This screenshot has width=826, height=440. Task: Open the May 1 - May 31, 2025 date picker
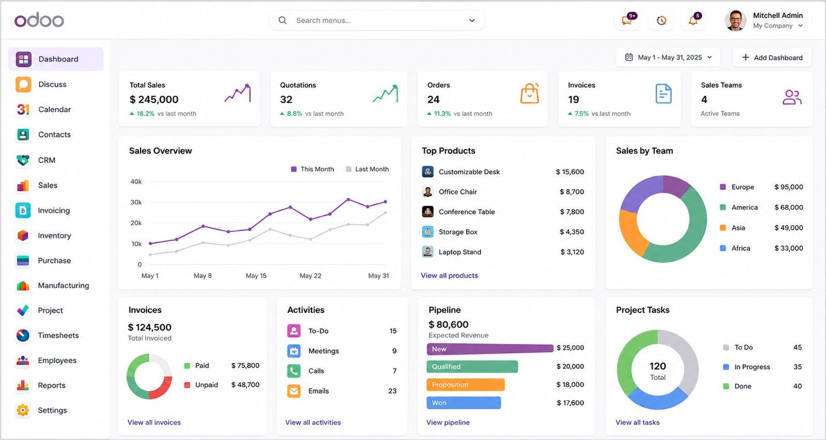coord(669,57)
